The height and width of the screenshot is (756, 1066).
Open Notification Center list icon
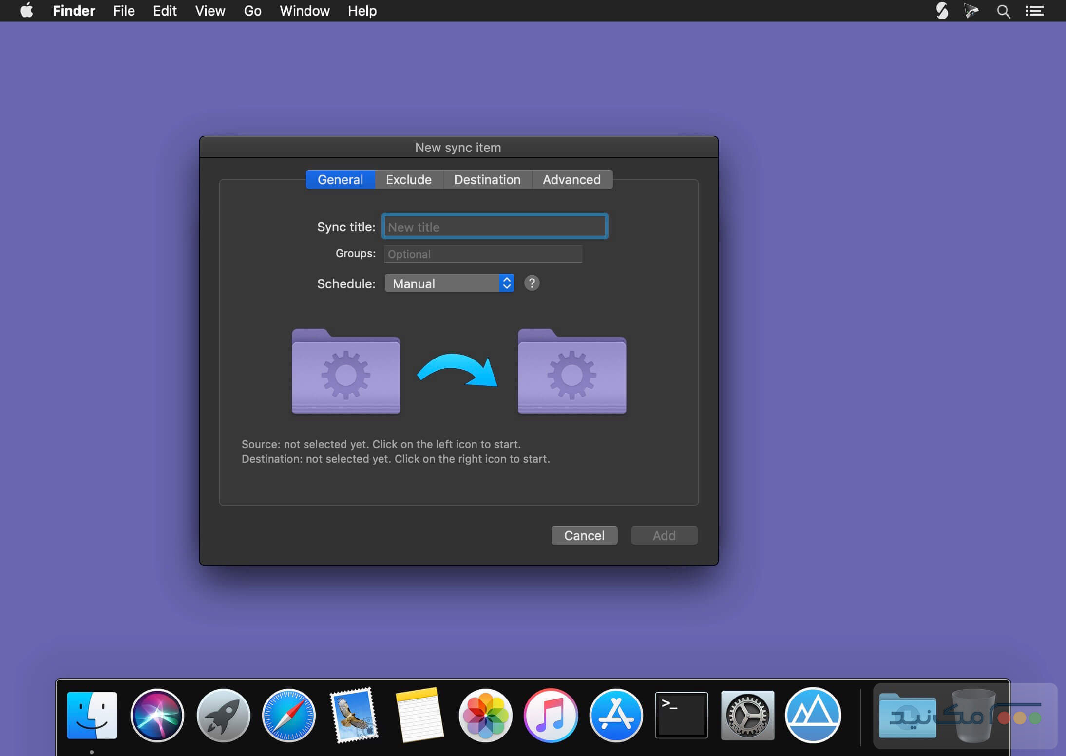coord(1034,11)
